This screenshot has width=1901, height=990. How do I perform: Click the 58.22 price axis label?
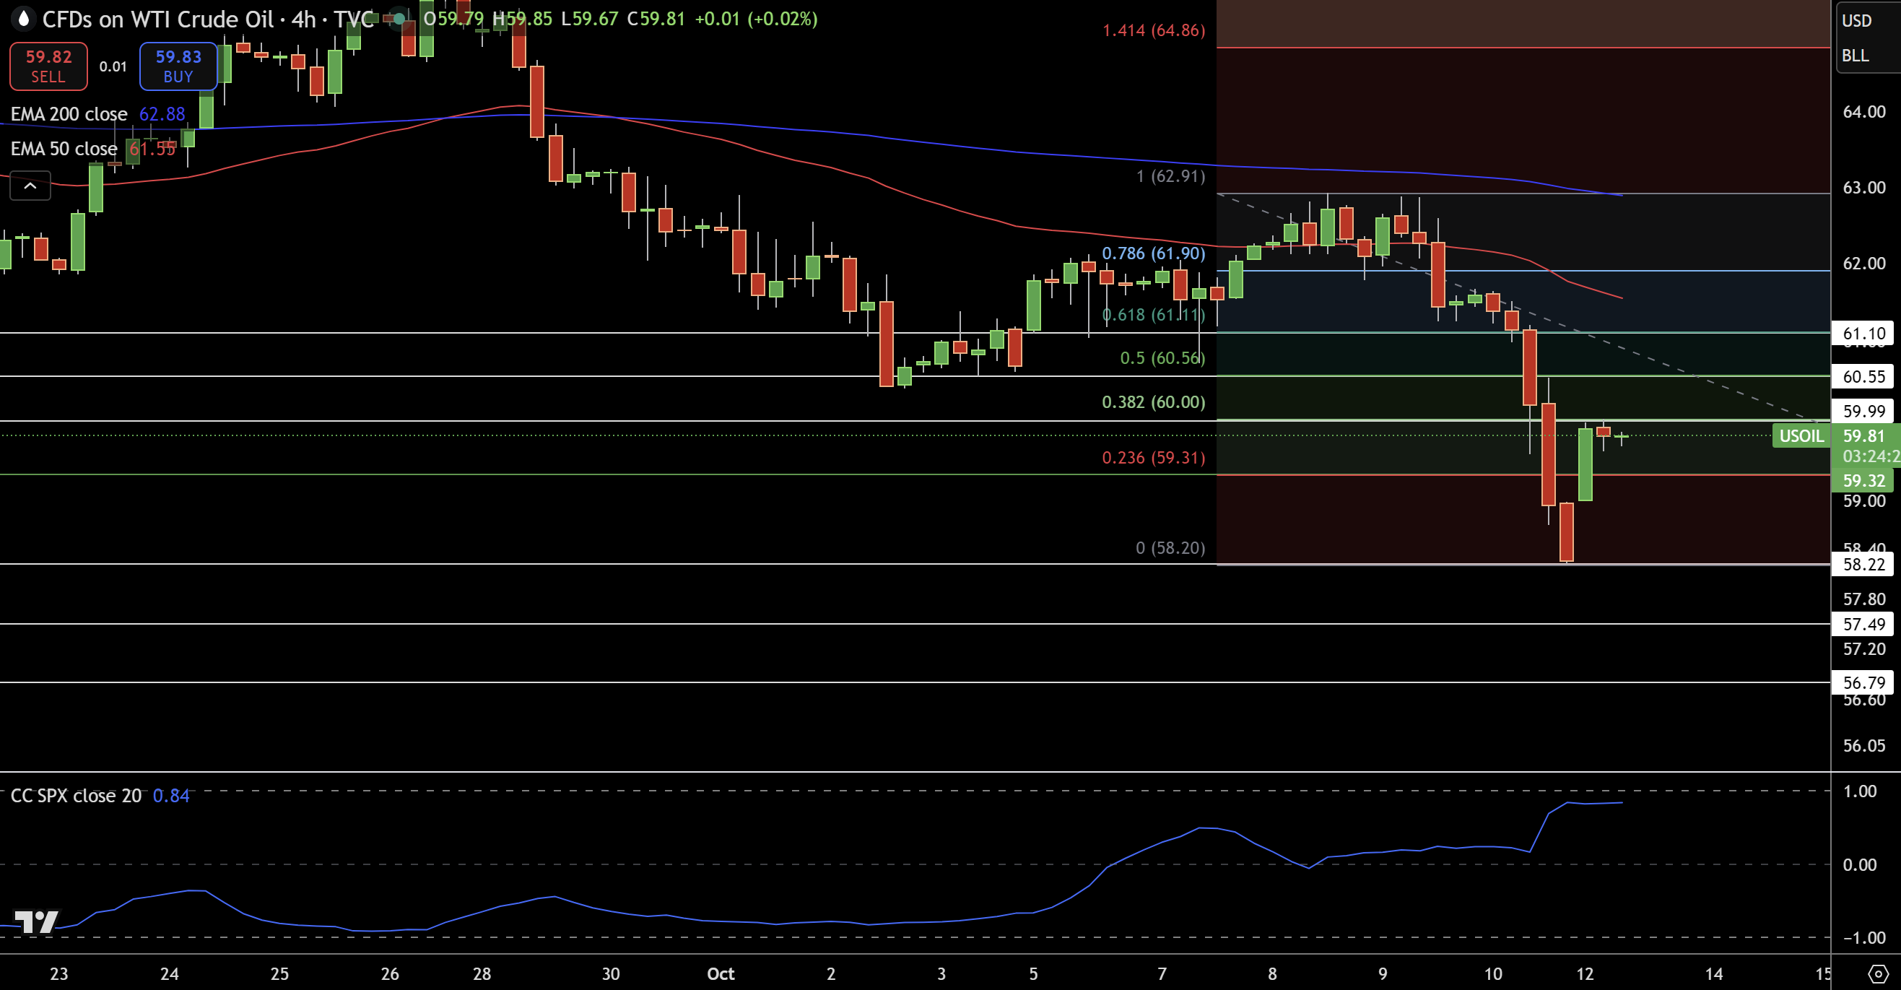[1864, 565]
